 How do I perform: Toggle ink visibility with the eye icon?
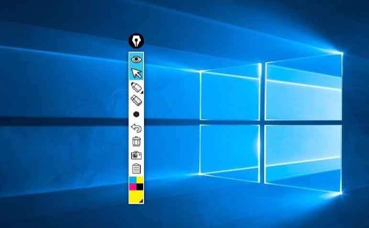coord(136,59)
